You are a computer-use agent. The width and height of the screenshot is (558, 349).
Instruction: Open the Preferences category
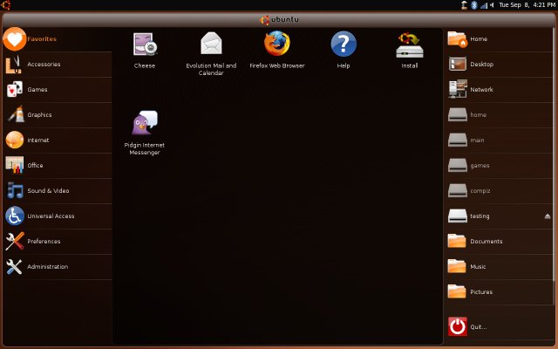click(58, 242)
